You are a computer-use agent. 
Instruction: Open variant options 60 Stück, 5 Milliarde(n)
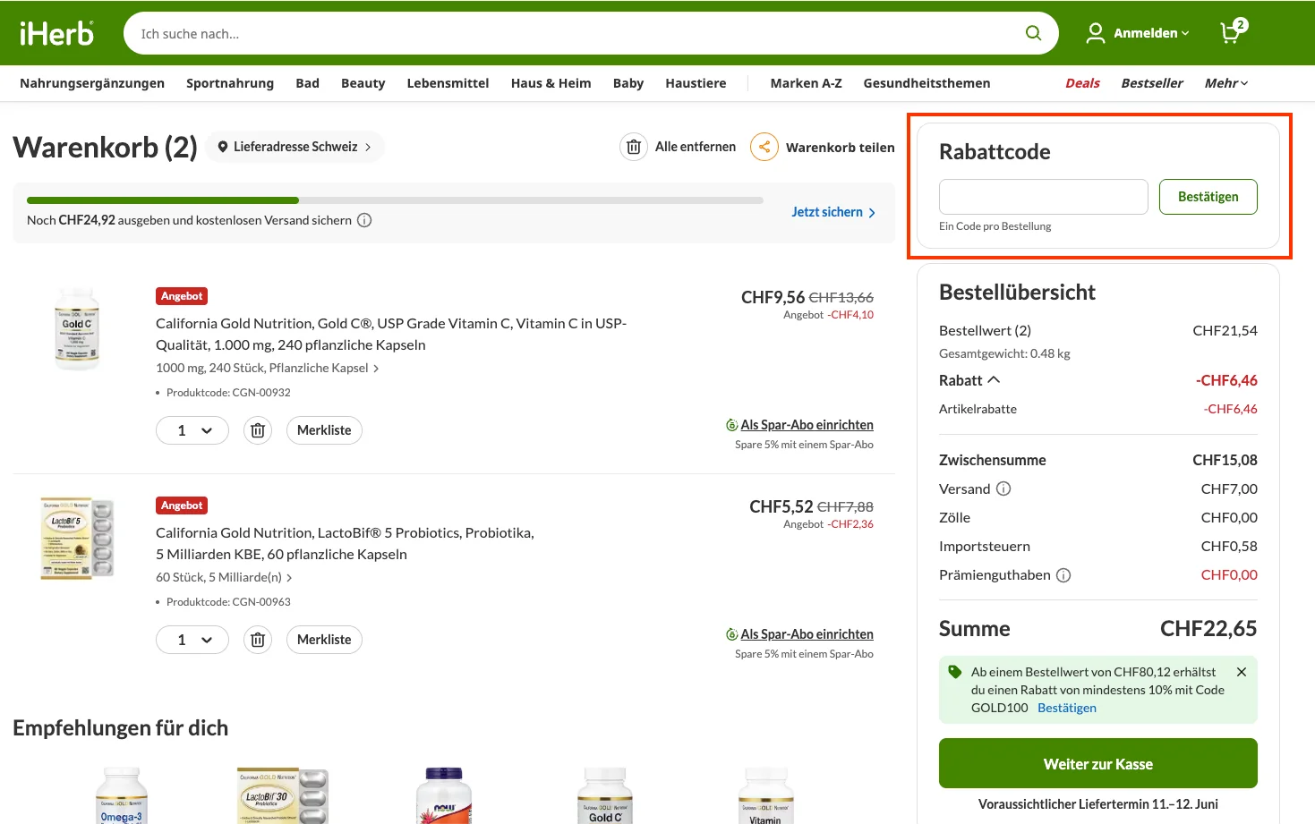point(224,577)
